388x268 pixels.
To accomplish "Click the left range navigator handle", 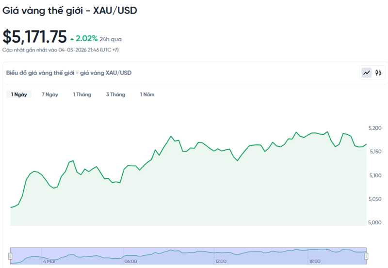I will click(10, 256).
